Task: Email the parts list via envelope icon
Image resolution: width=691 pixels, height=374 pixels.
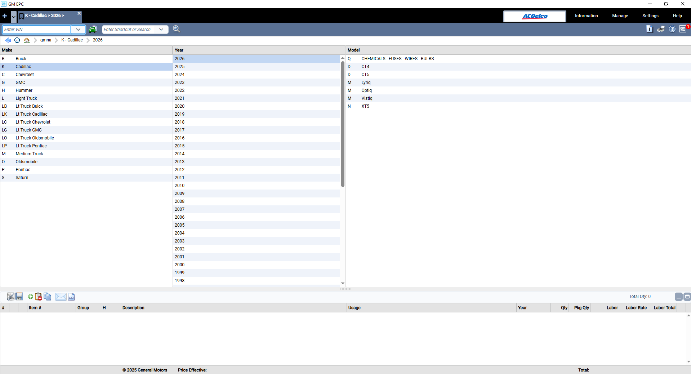Action: pos(60,297)
